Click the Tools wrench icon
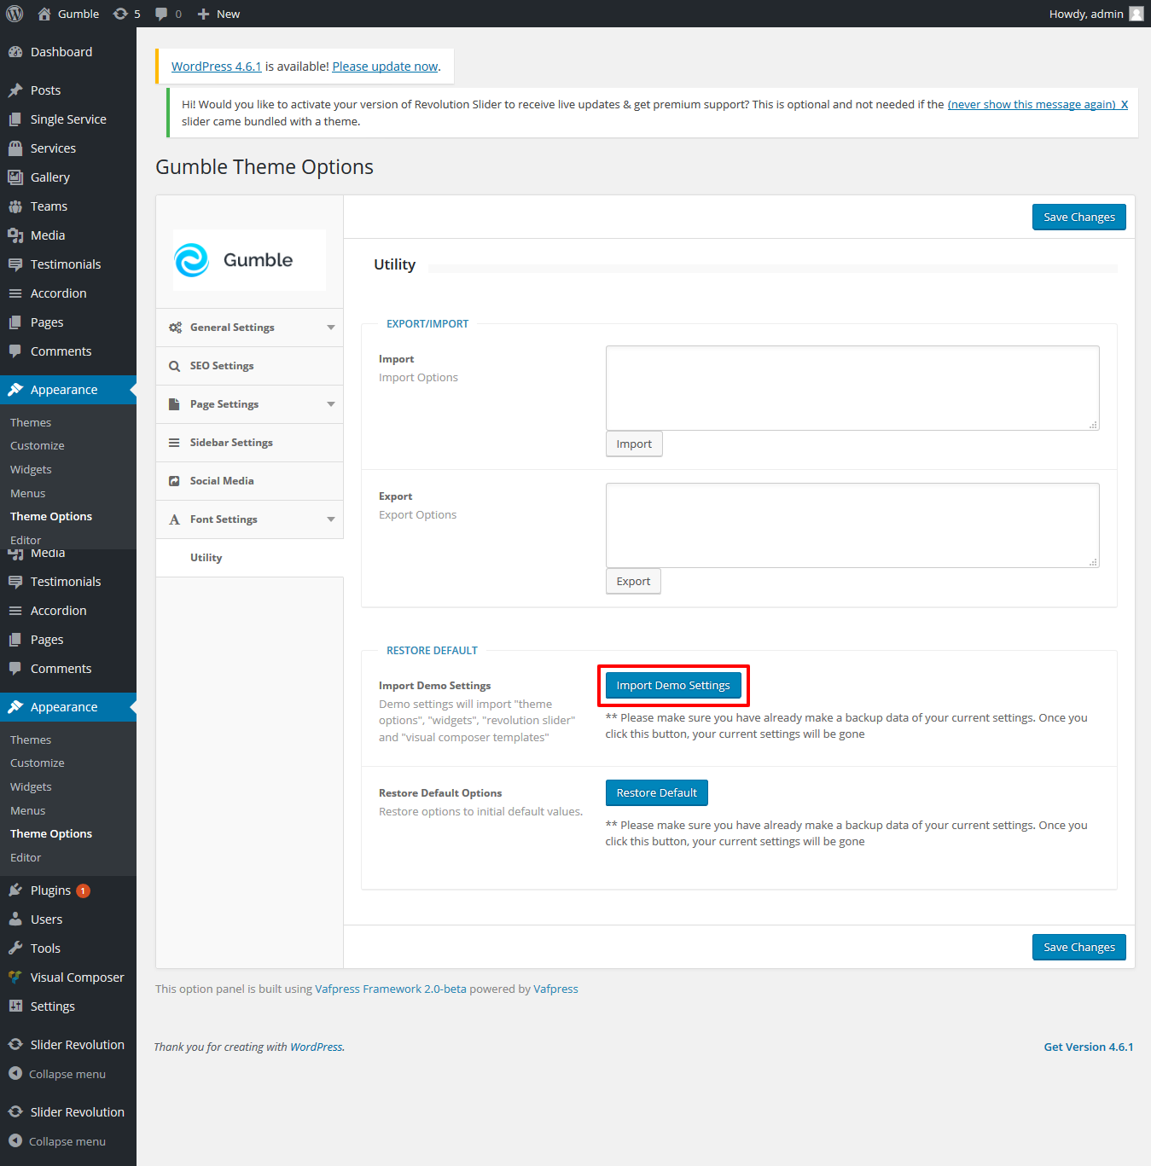Image resolution: width=1151 pixels, height=1166 pixels. point(15,948)
